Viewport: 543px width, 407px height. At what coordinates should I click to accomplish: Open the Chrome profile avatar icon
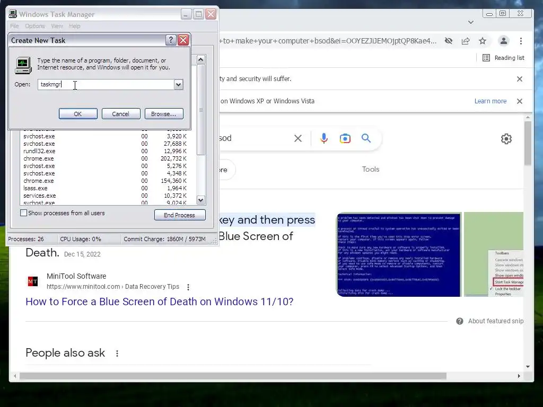(x=504, y=41)
